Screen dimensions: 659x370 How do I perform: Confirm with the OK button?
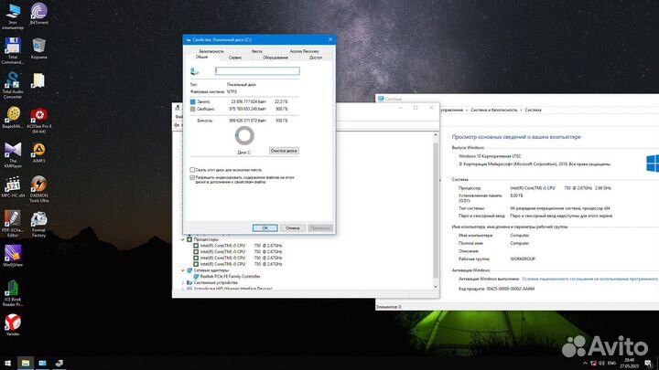(x=265, y=227)
